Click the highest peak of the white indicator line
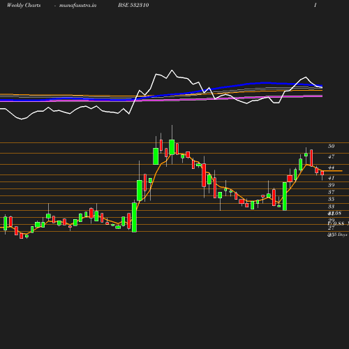This screenshot has height=349, width=349. tap(172, 70)
